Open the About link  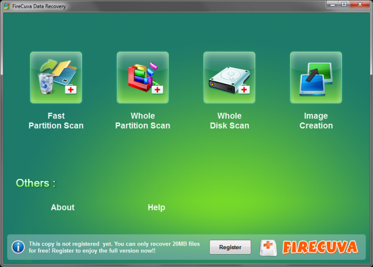pos(63,207)
